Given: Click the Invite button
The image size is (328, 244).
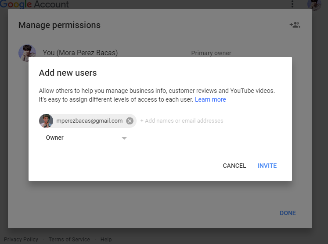Looking at the screenshot, I should pos(267,166).
